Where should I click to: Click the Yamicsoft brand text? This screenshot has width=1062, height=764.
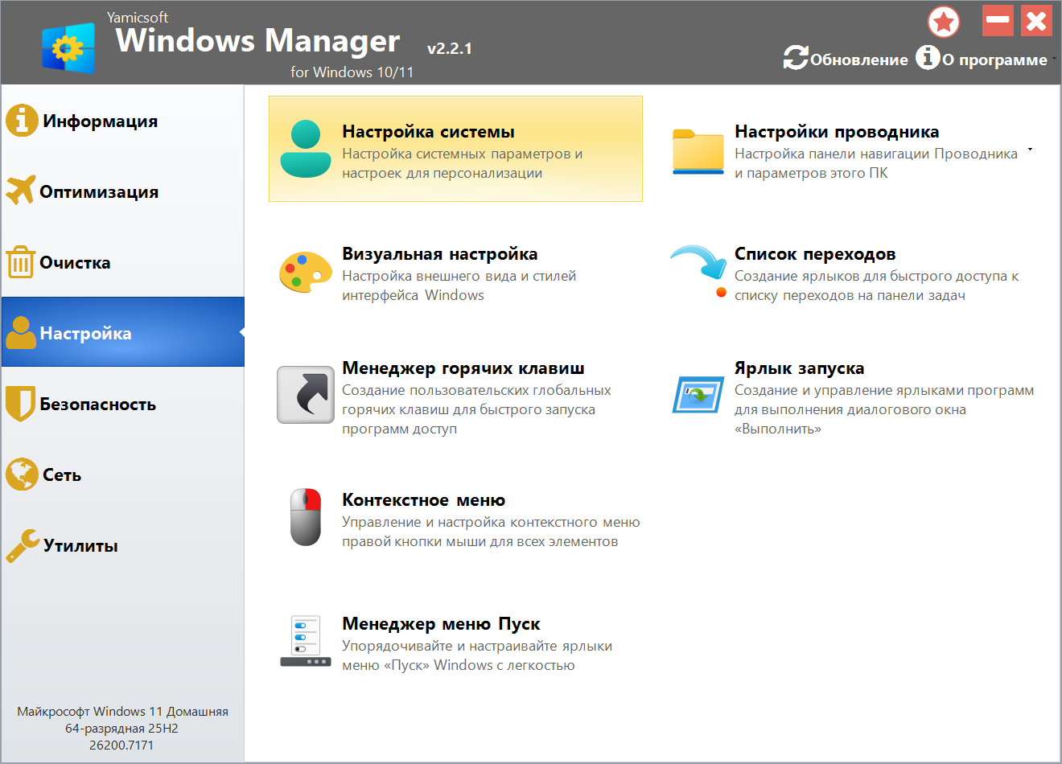(138, 17)
